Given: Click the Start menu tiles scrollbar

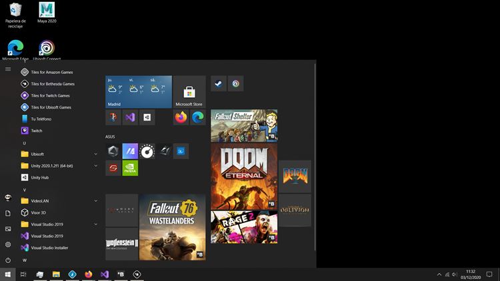Looking at the screenshot, I should tap(315, 157).
